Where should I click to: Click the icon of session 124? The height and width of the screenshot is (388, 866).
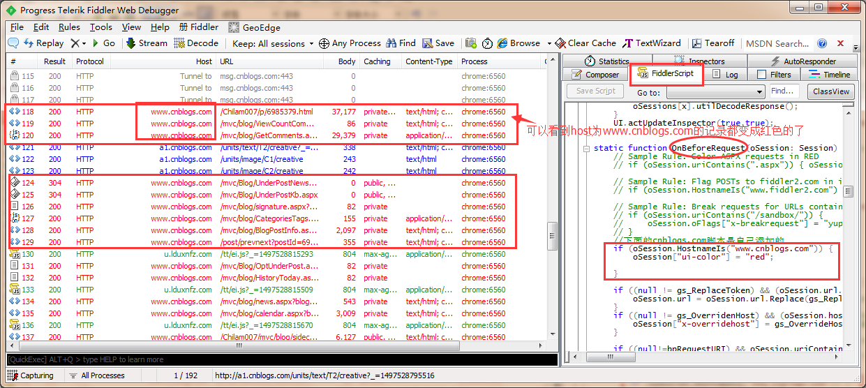pyautogui.click(x=15, y=183)
